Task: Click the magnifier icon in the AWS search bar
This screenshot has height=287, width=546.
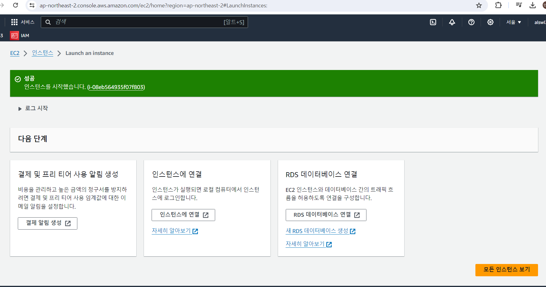Action: [x=48, y=22]
